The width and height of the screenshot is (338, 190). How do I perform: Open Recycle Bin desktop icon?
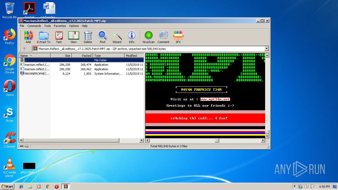pyautogui.click(x=10, y=11)
